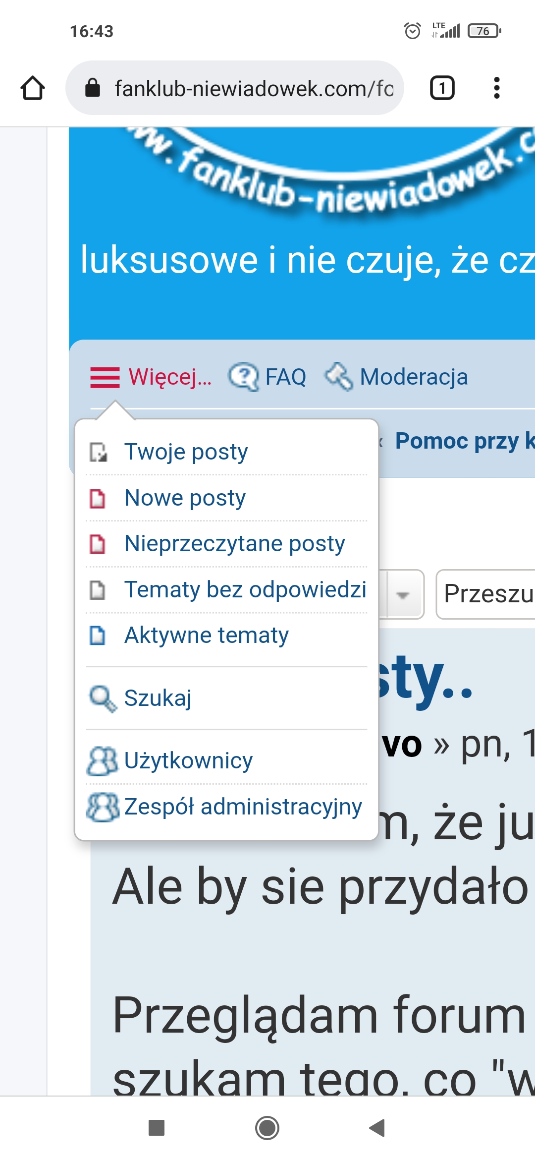The height and width of the screenshot is (1160, 535).
Task: Open the Moderacja link
Action: (414, 377)
